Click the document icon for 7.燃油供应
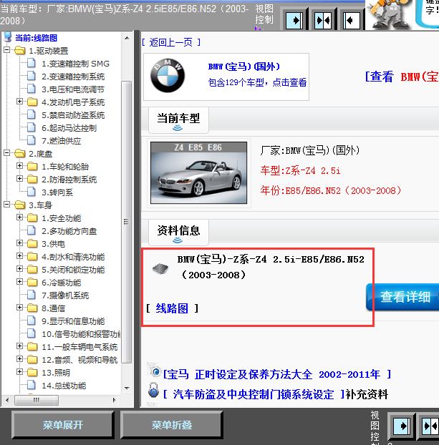Viewport: 439px width, 445px height. point(32,140)
